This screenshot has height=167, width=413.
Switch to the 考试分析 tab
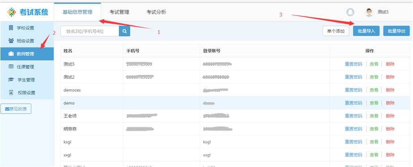[156, 12]
